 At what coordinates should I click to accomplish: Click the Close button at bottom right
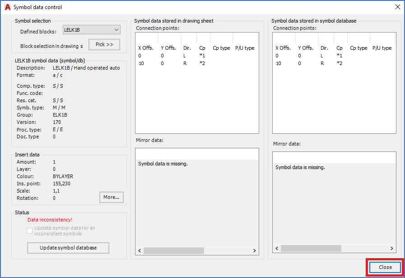[385, 267]
